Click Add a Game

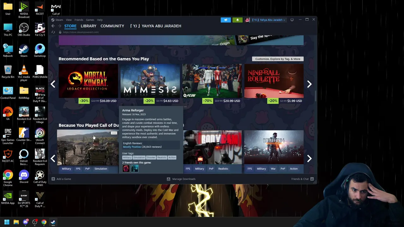pyautogui.click(x=61, y=179)
